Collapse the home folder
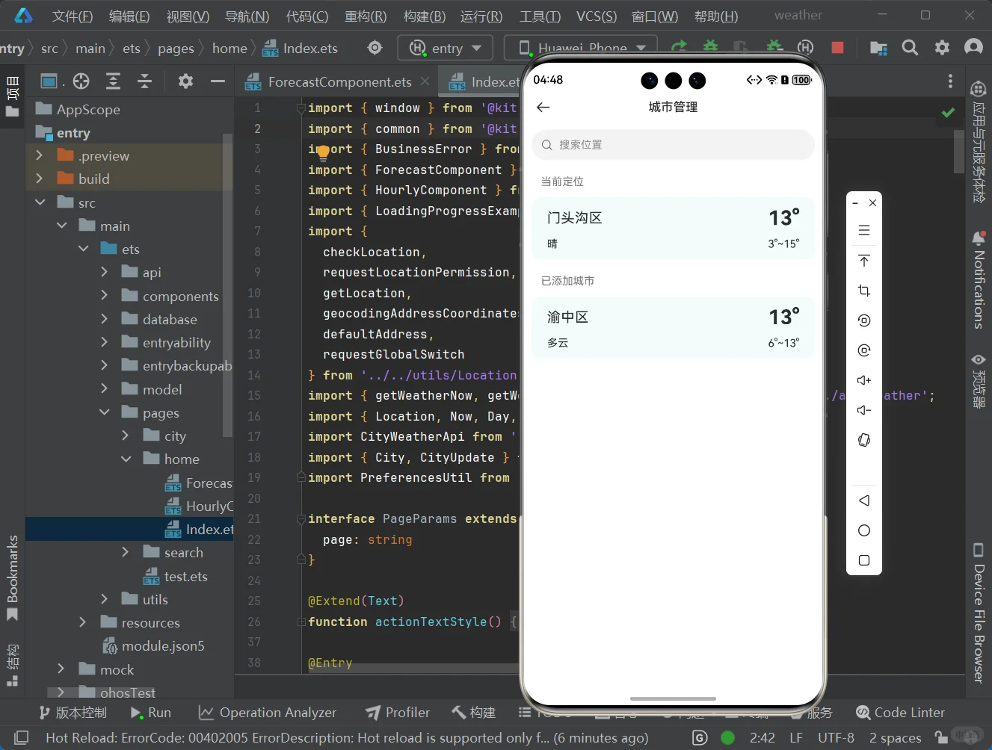The width and height of the screenshot is (992, 750). click(126, 459)
